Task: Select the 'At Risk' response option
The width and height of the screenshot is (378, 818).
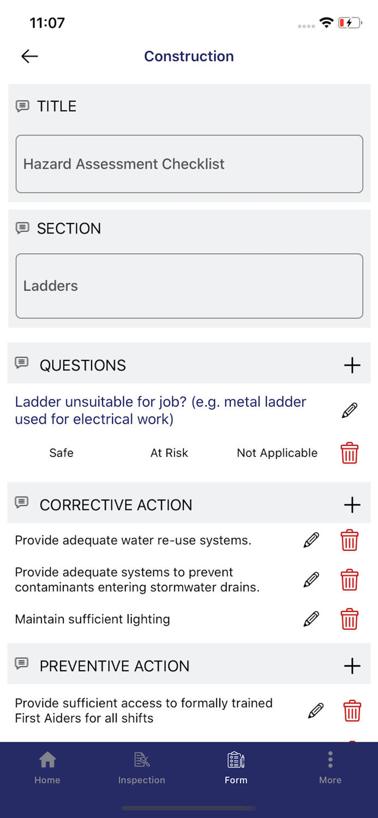Action: [169, 453]
